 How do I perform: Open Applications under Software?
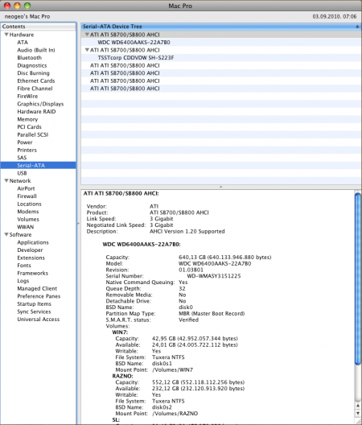[33, 242]
